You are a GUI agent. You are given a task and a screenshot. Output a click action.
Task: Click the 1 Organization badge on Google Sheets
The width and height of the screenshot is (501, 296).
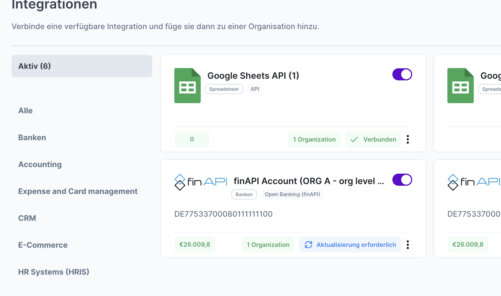pyautogui.click(x=314, y=139)
